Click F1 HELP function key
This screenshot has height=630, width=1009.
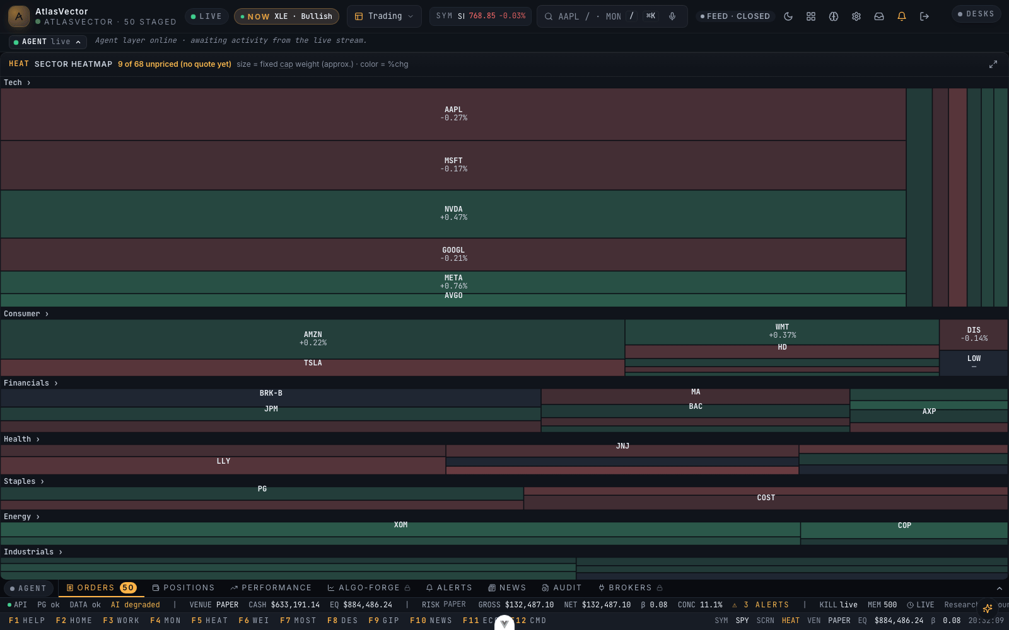coord(27,621)
